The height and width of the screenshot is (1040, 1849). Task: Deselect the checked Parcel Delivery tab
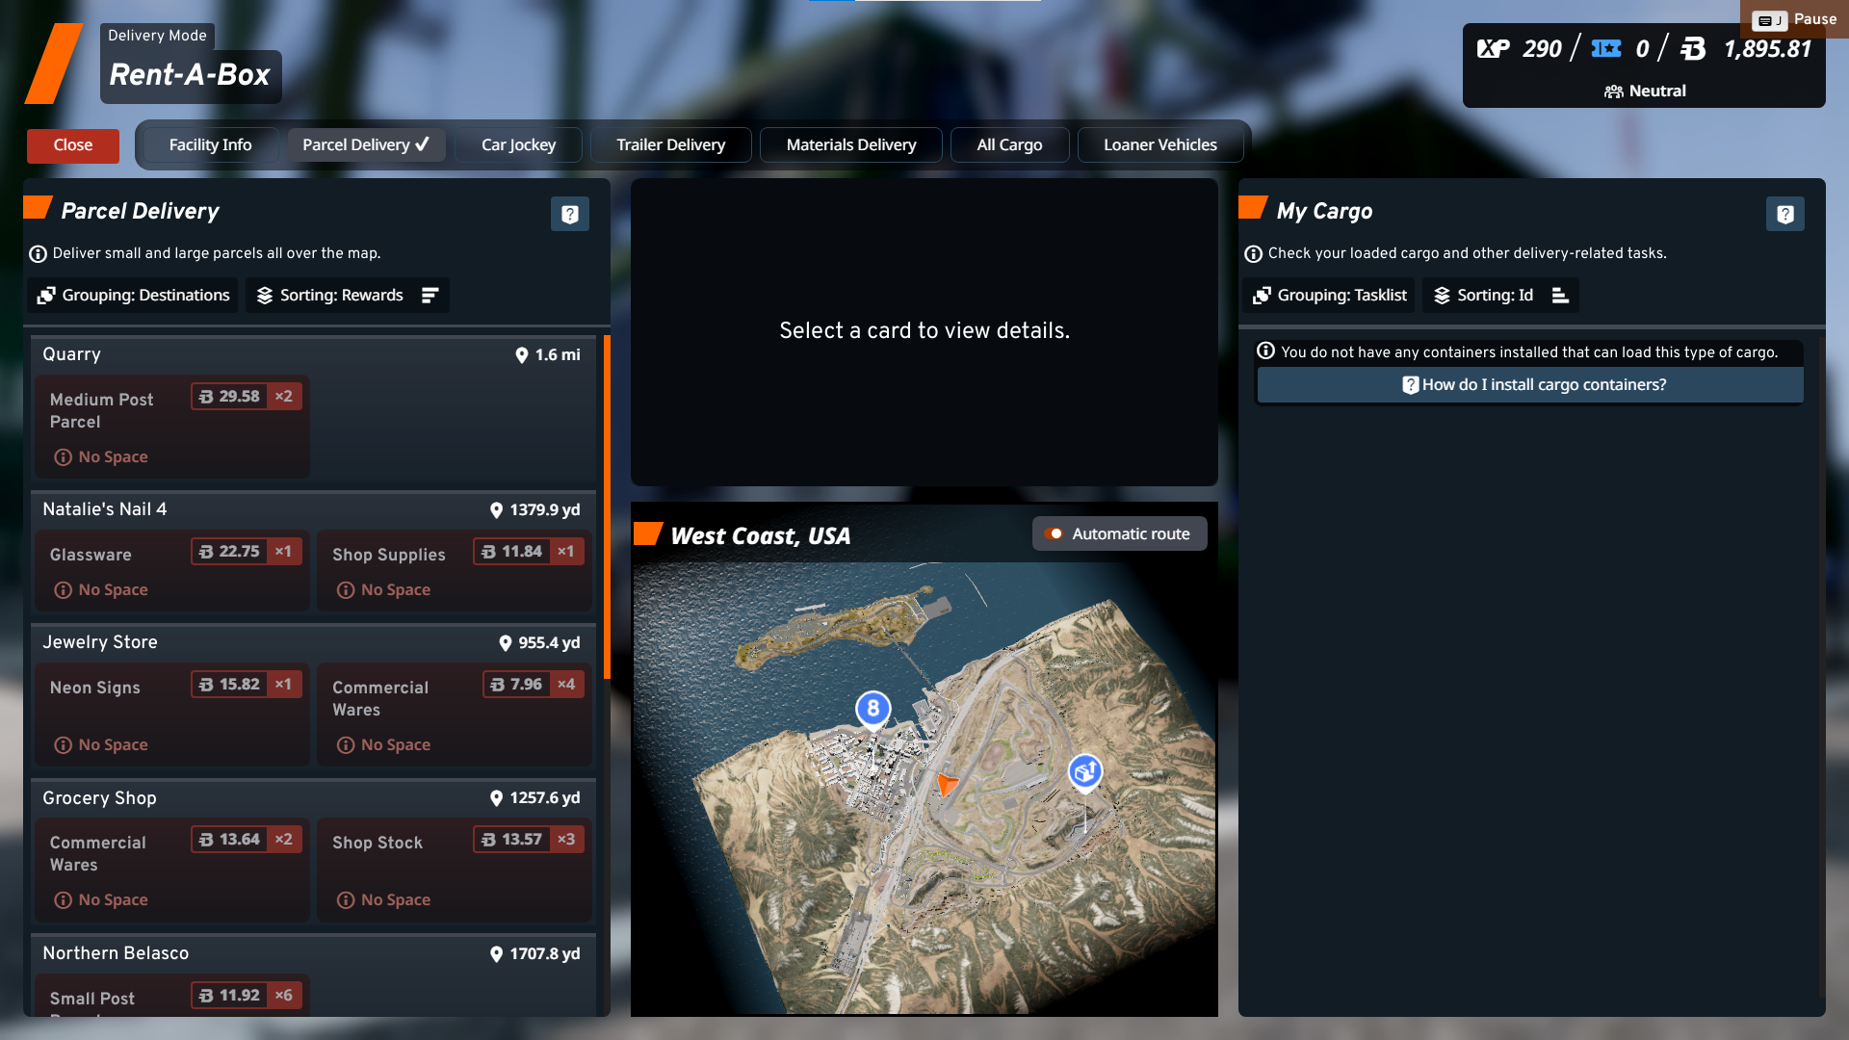366,144
